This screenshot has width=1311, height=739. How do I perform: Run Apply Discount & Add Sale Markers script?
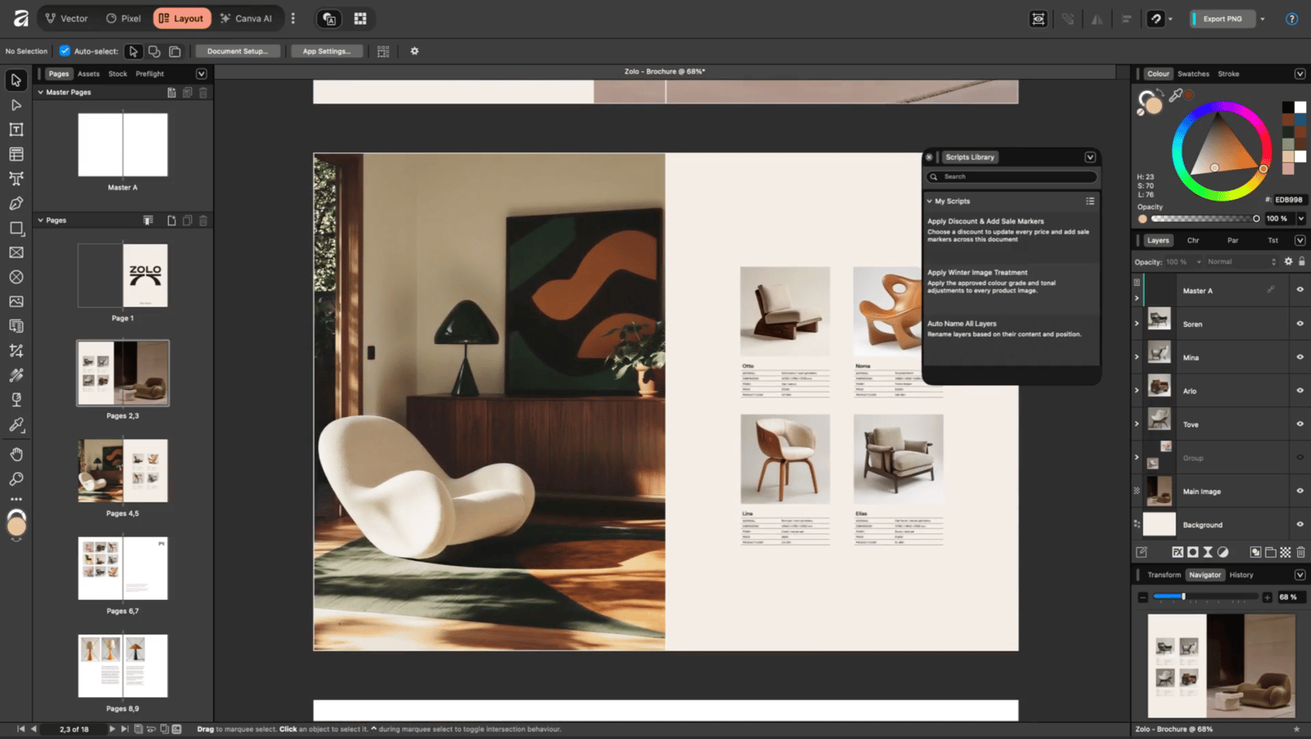(1011, 231)
